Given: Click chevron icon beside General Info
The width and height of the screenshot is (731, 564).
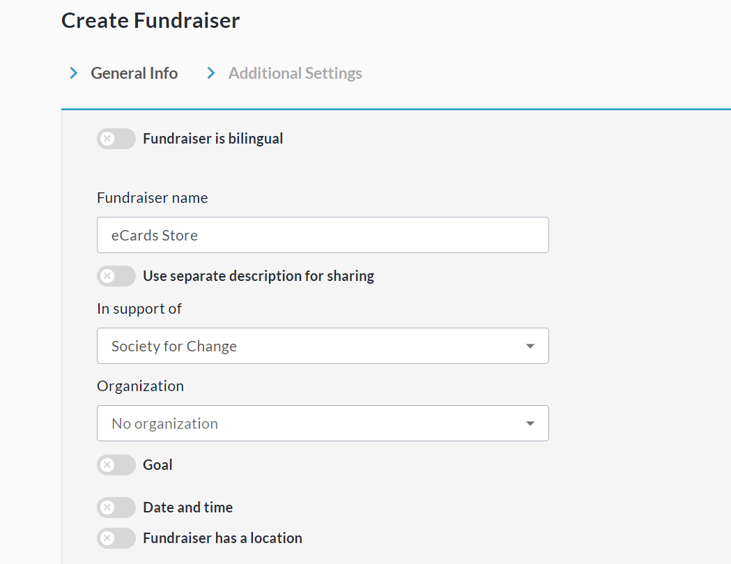Looking at the screenshot, I should (73, 73).
